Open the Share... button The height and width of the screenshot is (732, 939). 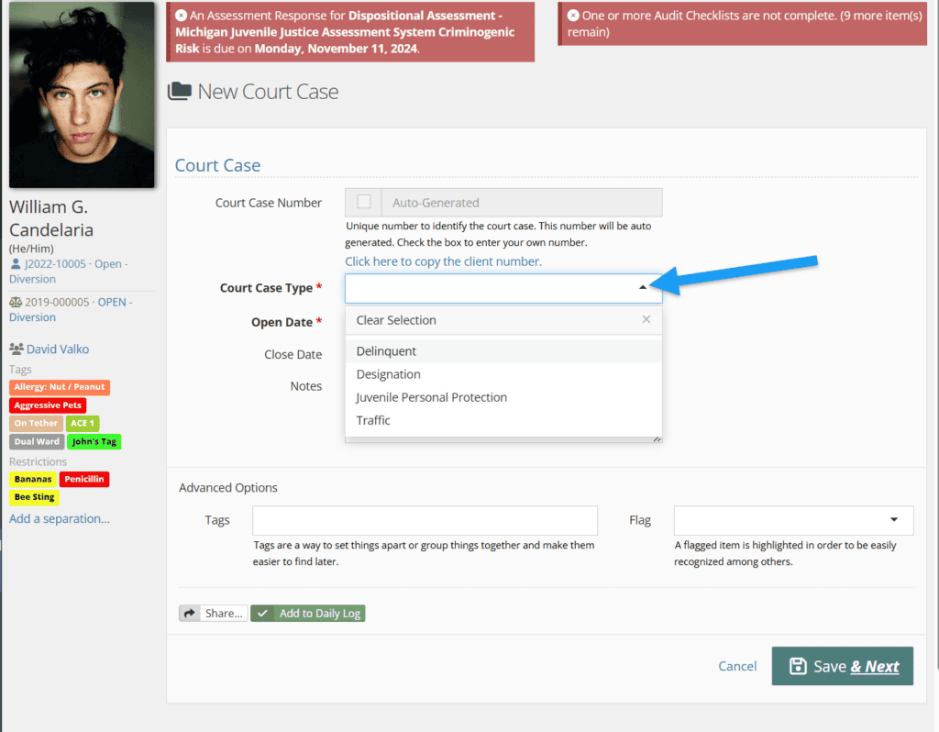click(214, 614)
